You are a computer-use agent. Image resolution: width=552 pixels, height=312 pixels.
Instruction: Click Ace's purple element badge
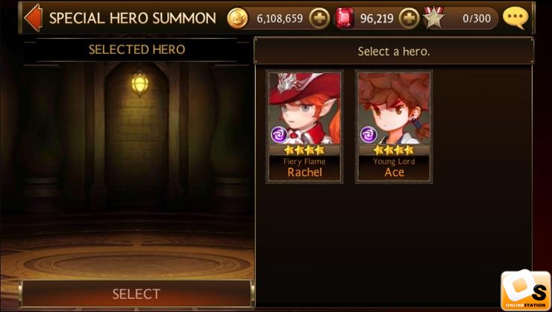[368, 135]
